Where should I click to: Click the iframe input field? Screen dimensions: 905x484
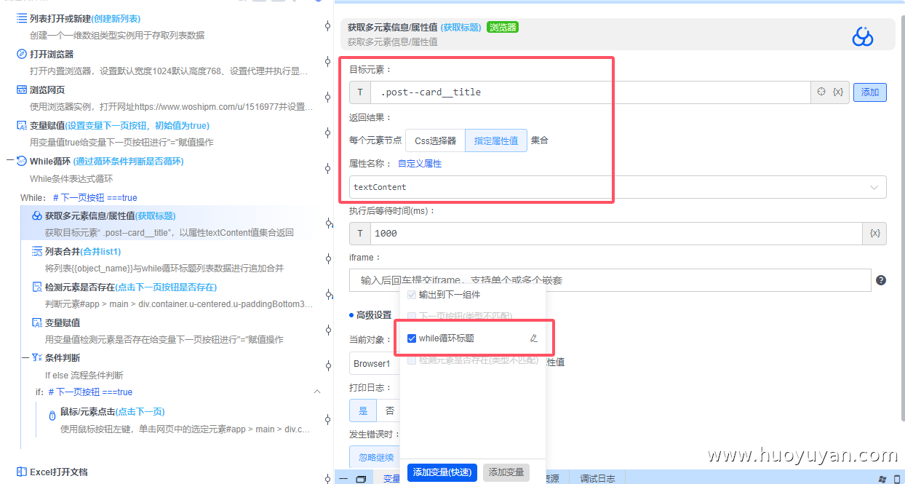610,280
